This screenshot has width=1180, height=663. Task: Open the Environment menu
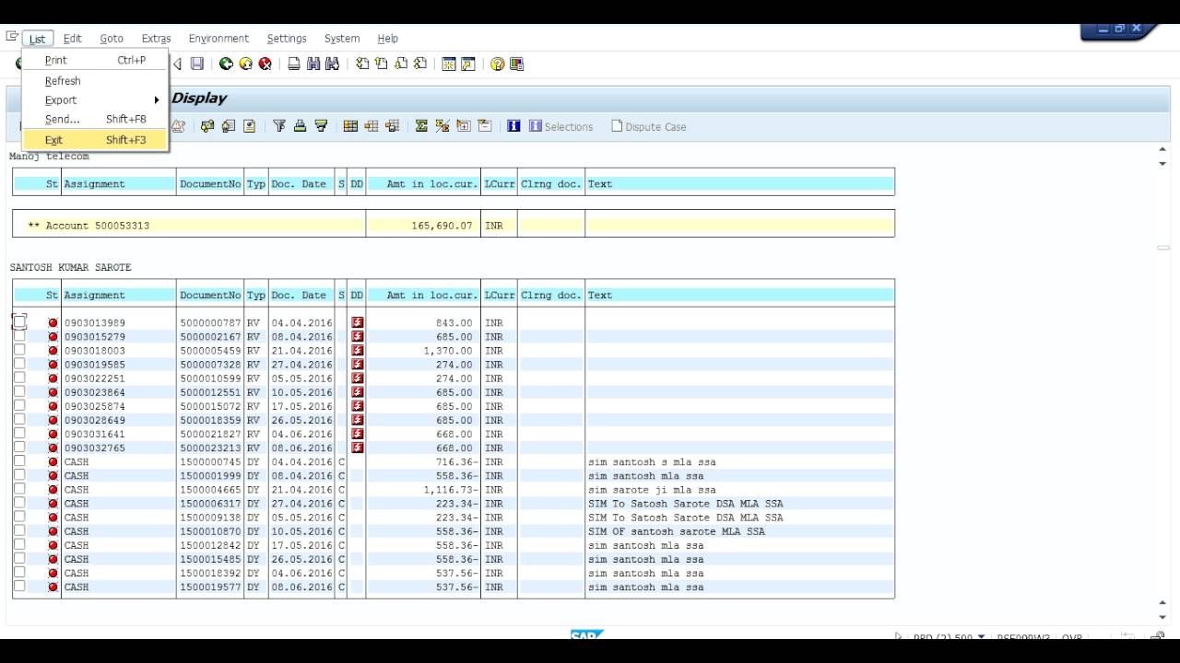click(218, 39)
